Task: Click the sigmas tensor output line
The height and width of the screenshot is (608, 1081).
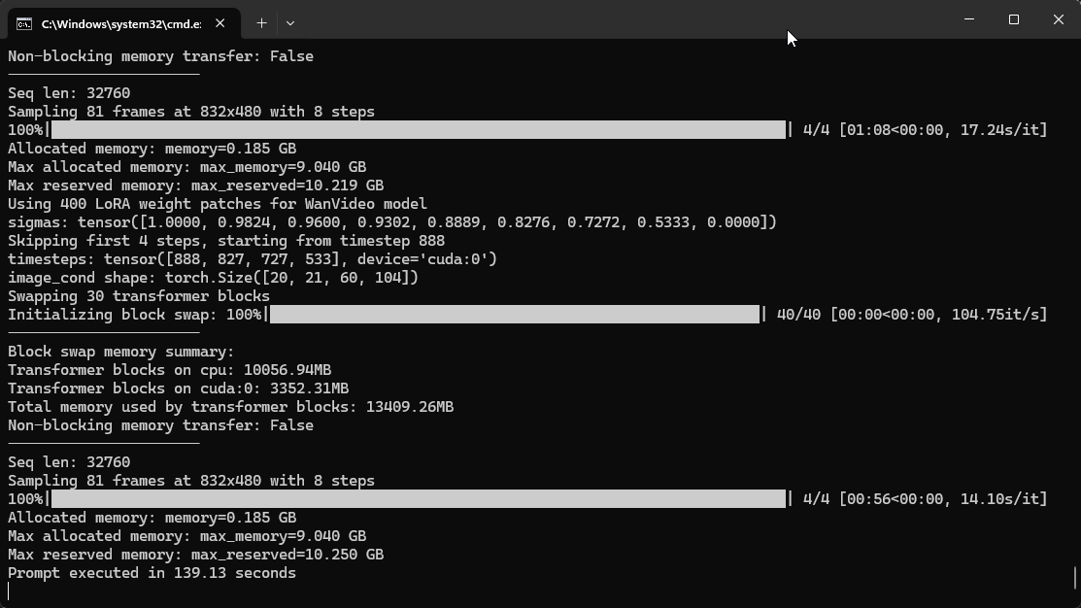Action: 392,222
